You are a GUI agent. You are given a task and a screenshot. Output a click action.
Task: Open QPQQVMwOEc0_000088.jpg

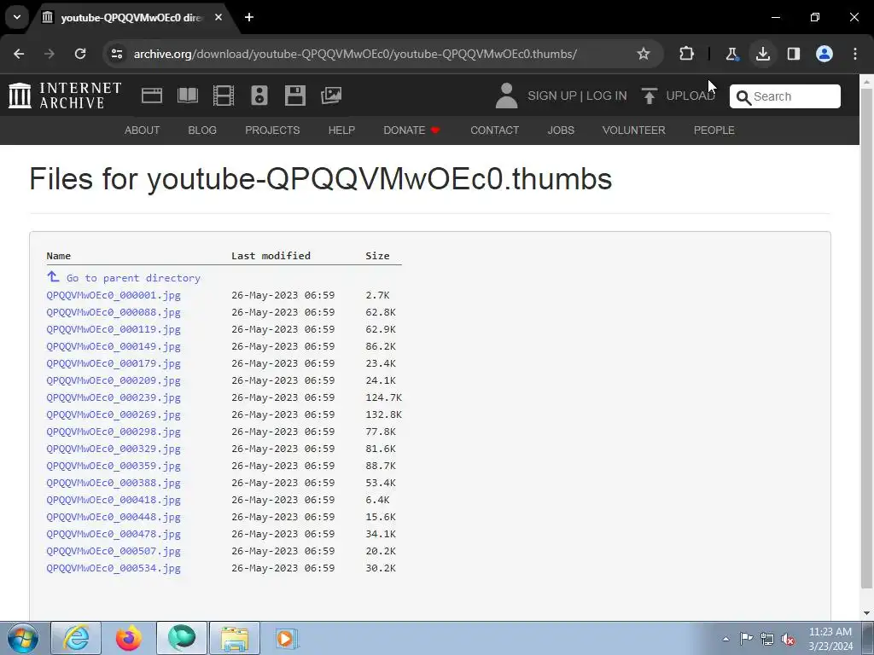point(114,312)
